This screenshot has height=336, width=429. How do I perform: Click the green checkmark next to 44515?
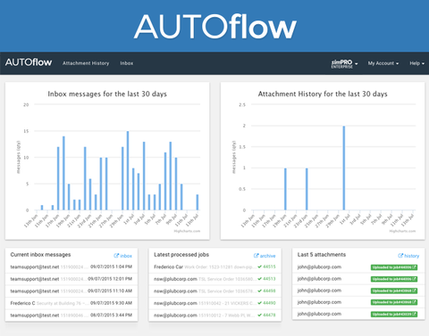click(259, 266)
